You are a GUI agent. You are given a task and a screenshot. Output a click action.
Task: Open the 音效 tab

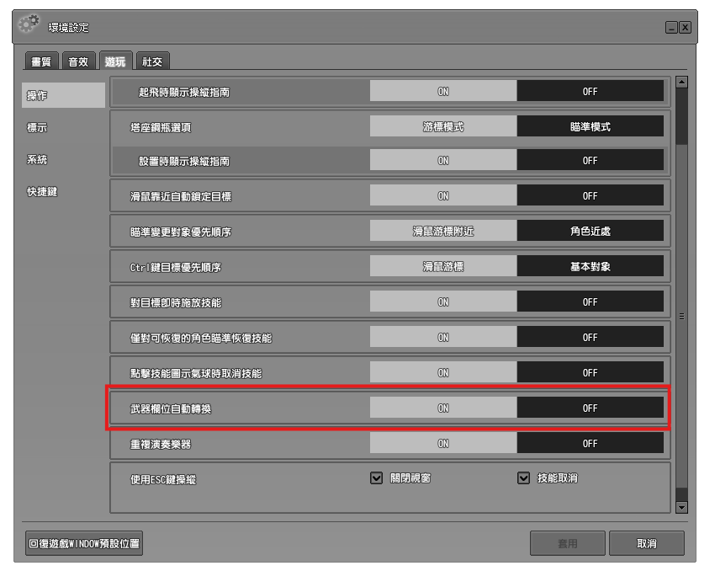click(78, 61)
